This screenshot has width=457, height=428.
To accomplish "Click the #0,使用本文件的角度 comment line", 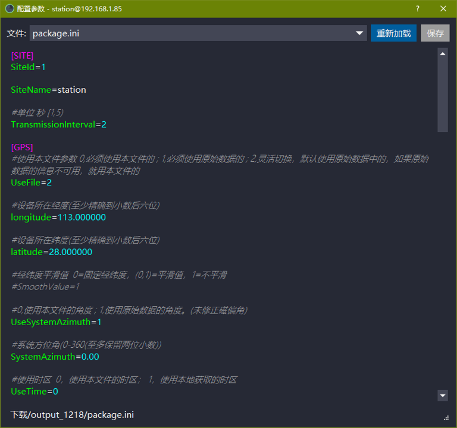I will pyautogui.click(x=129, y=310).
